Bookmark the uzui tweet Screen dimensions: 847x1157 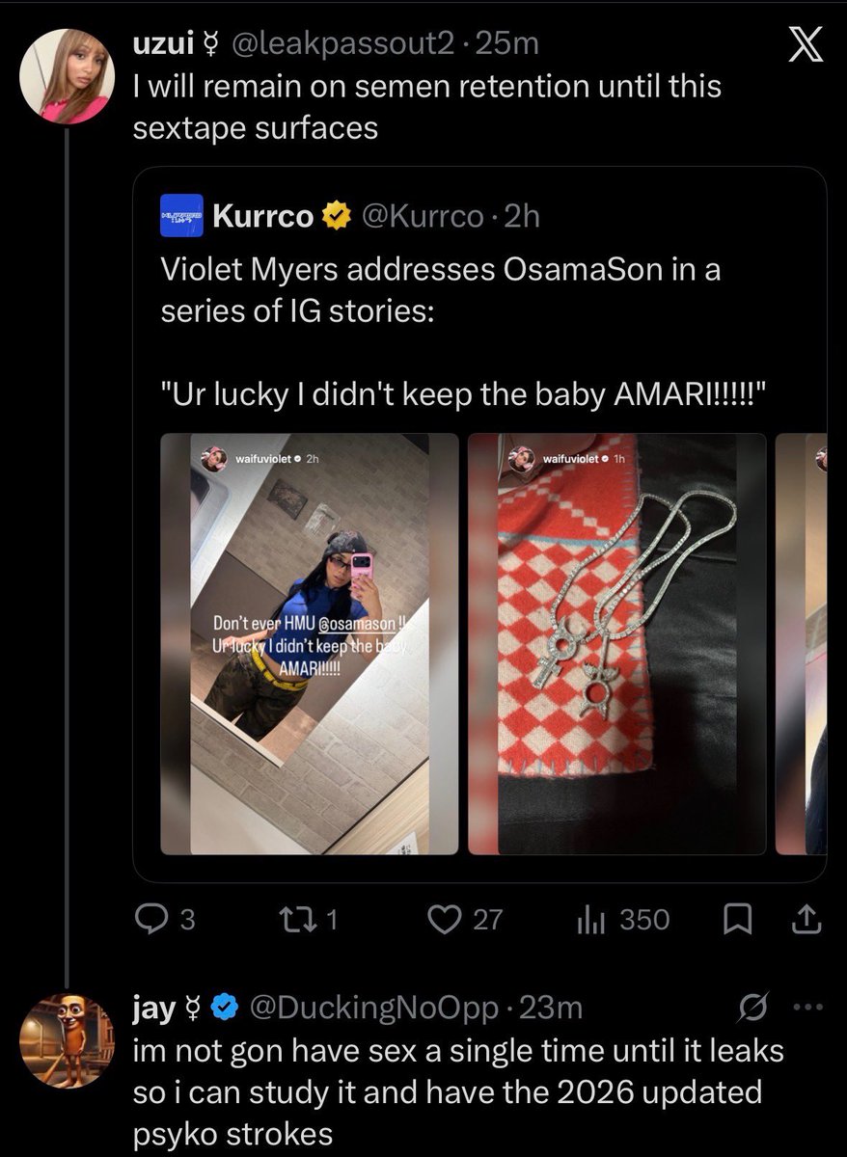[x=737, y=921]
